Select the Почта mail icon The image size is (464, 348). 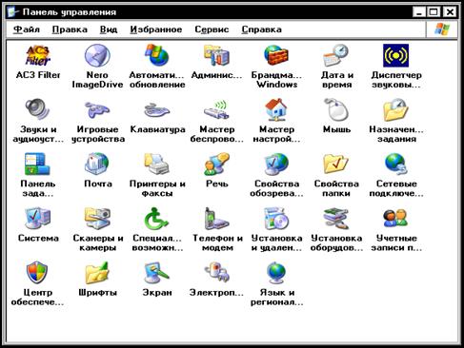[x=97, y=164]
